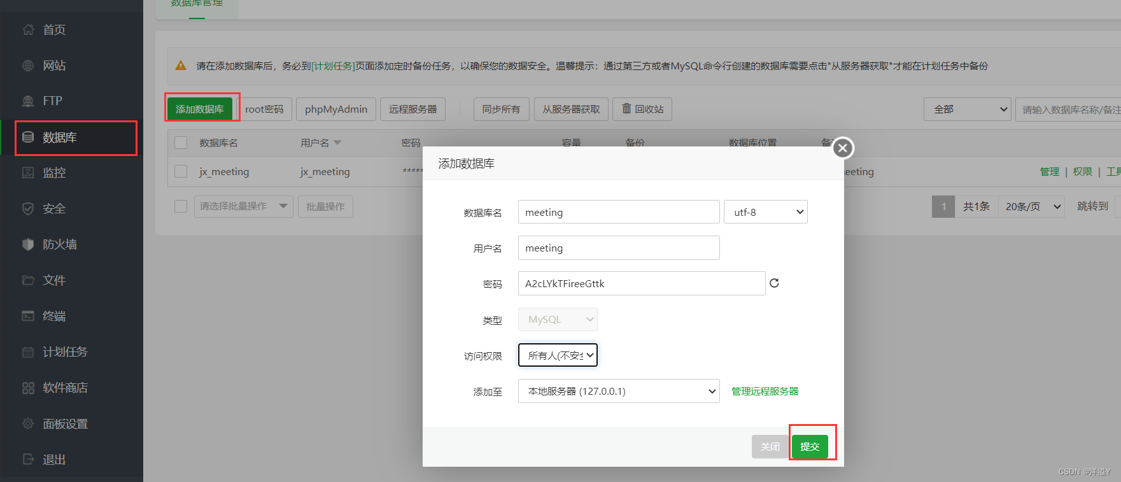Screen dimensions: 1121x482
Task: Click the monitor icon beside 监控
Action: pyautogui.click(x=28, y=173)
